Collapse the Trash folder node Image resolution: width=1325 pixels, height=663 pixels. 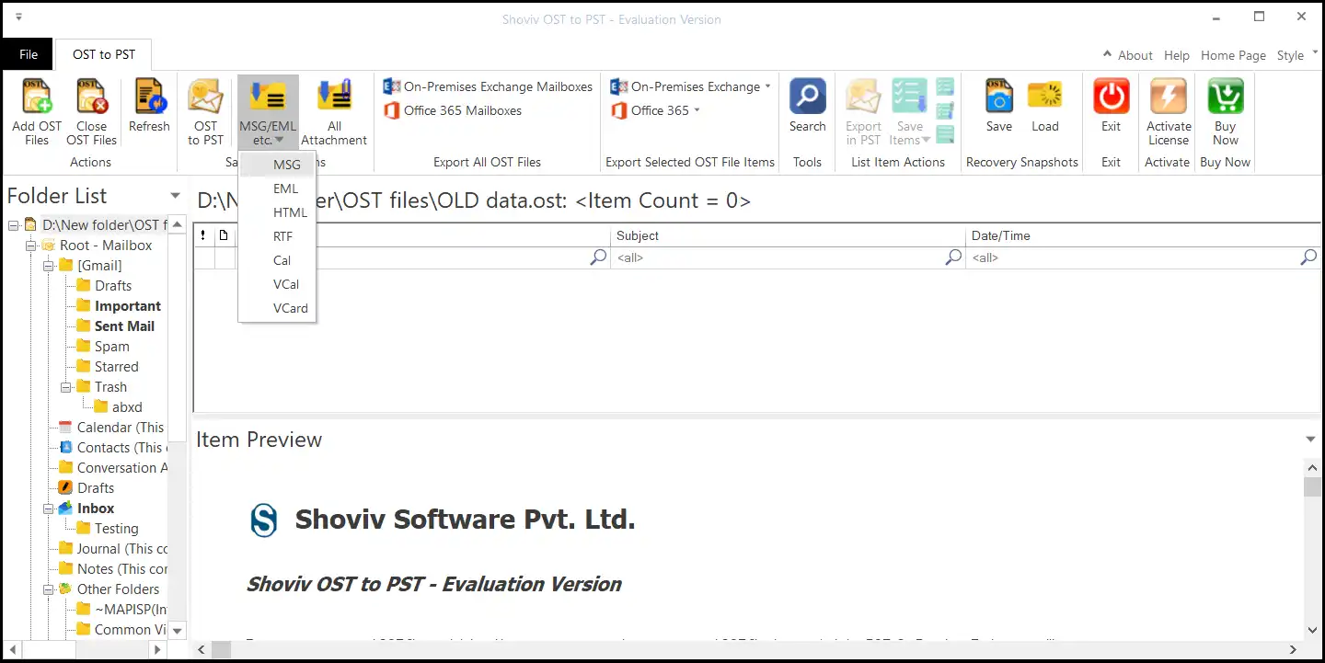coord(65,387)
